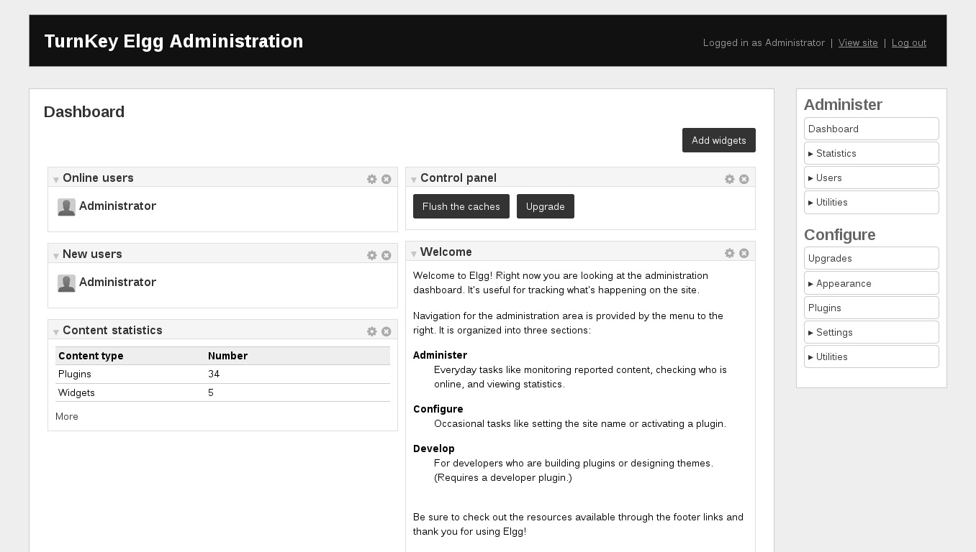Go to Upgrades in Configure menu

click(871, 258)
